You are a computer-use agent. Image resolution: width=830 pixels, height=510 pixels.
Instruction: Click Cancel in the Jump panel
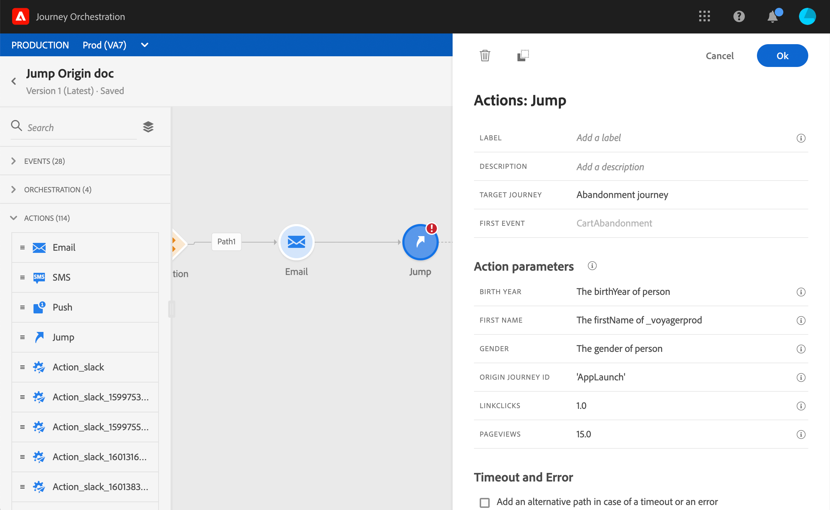tap(720, 56)
